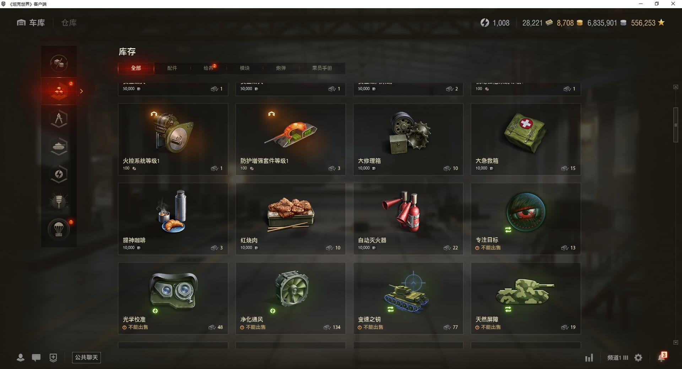Expand the inventory sidebar arrow chevron
Image resolution: width=682 pixels, height=369 pixels.
(81, 91)
